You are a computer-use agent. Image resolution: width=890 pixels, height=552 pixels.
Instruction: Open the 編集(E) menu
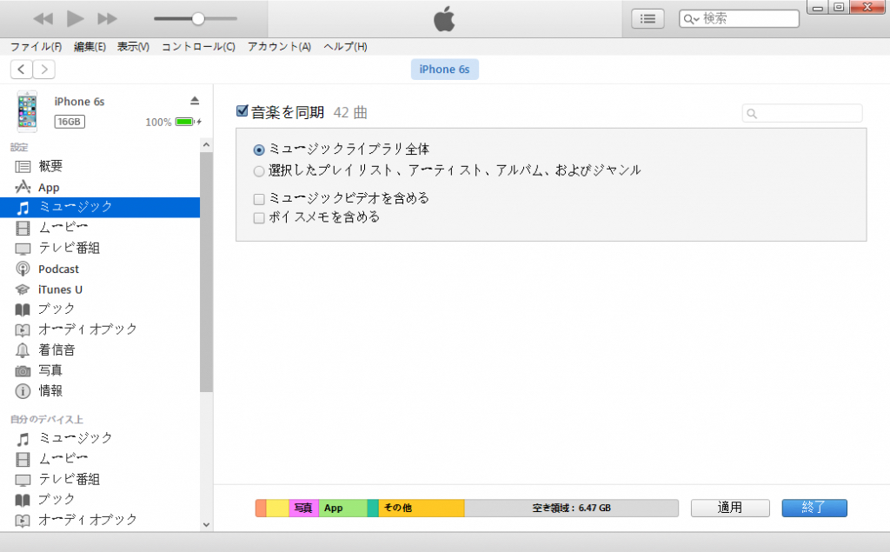click(x=90, y=47)
